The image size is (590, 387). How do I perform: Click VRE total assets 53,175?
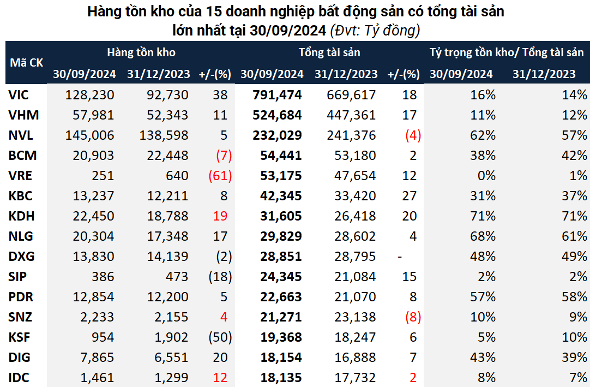click(x=281, y=176)
